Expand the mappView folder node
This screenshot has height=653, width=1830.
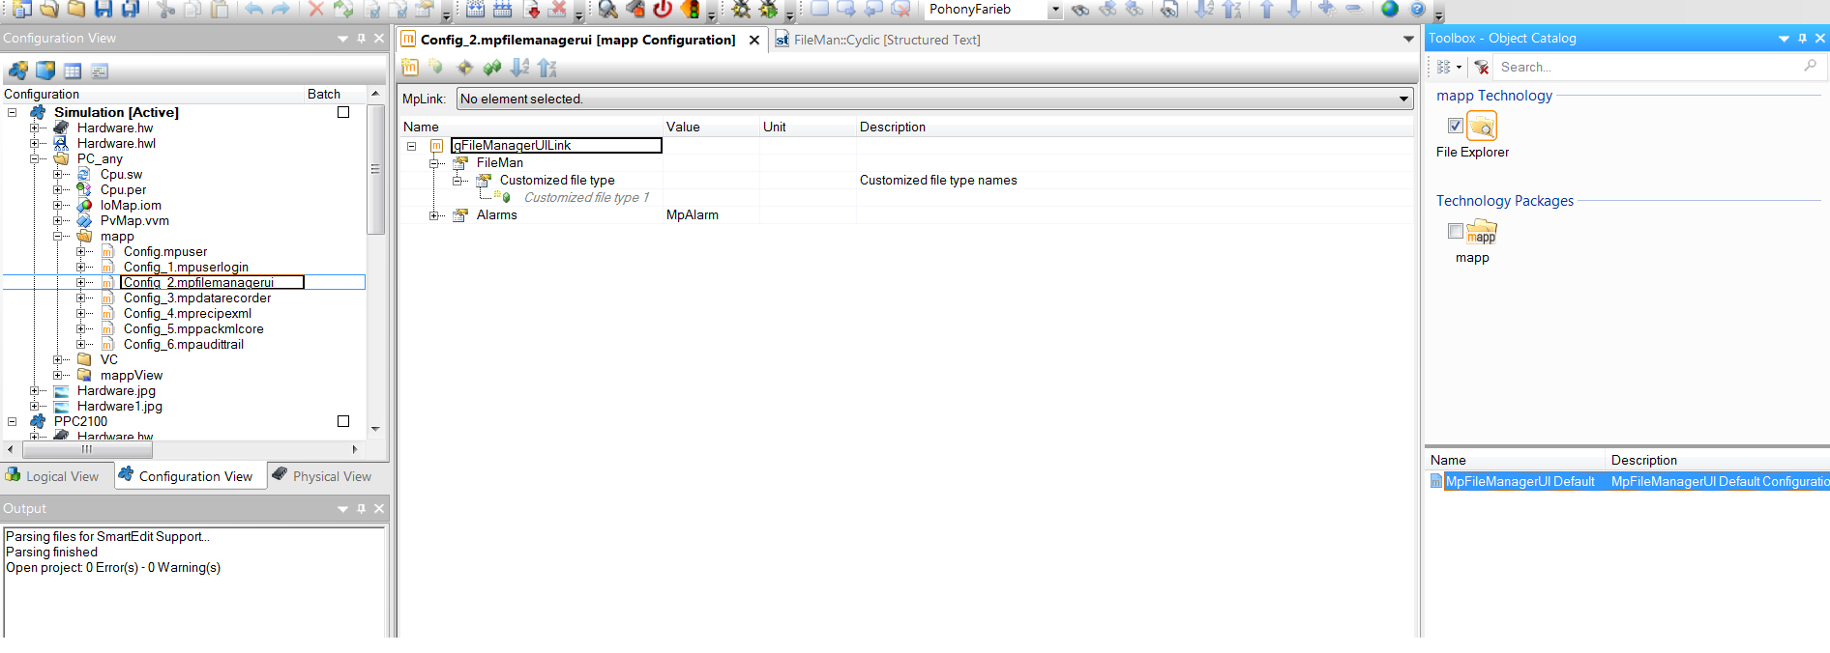pyautogui.click(x=58, y=375)
